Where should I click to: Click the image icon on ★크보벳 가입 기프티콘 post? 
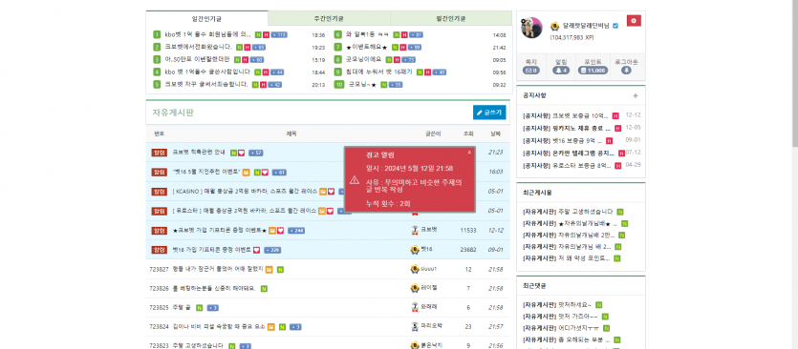pos(272,231)
